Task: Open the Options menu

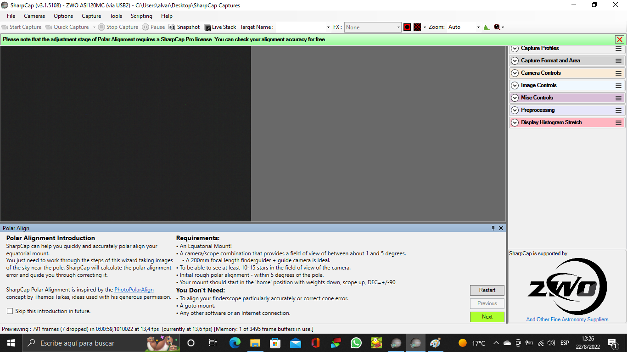Action: (63, 16)
